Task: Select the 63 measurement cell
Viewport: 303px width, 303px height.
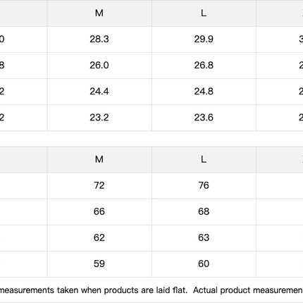Action: point(204,237)
